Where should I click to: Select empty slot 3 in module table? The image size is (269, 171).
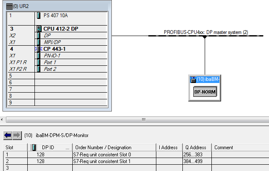point(136,168)
